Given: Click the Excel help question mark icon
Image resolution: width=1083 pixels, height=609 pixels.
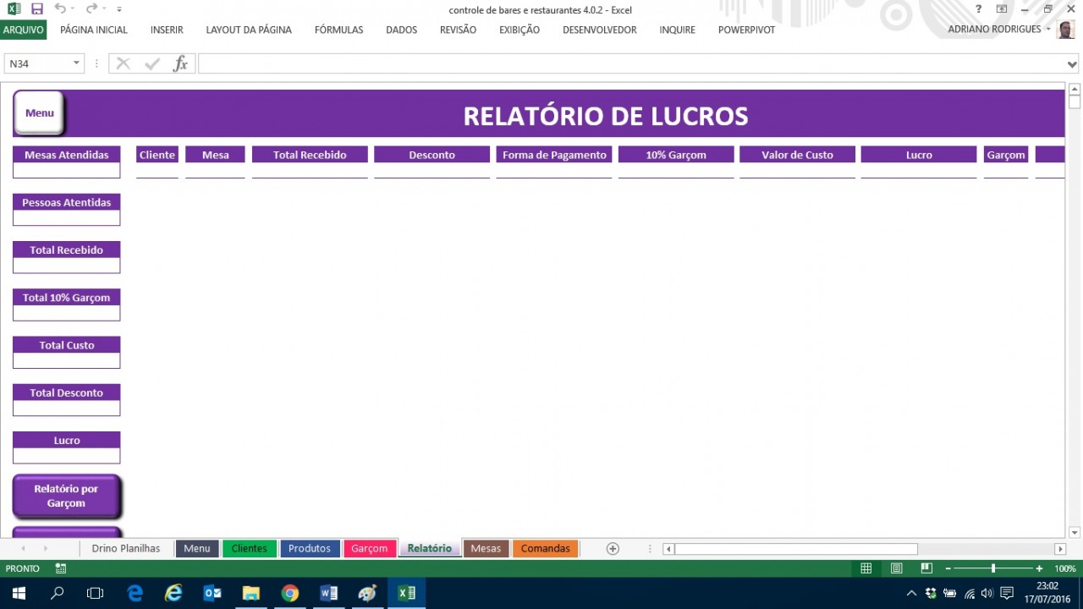Looking at the screenshot, I should tap(979, 9).
